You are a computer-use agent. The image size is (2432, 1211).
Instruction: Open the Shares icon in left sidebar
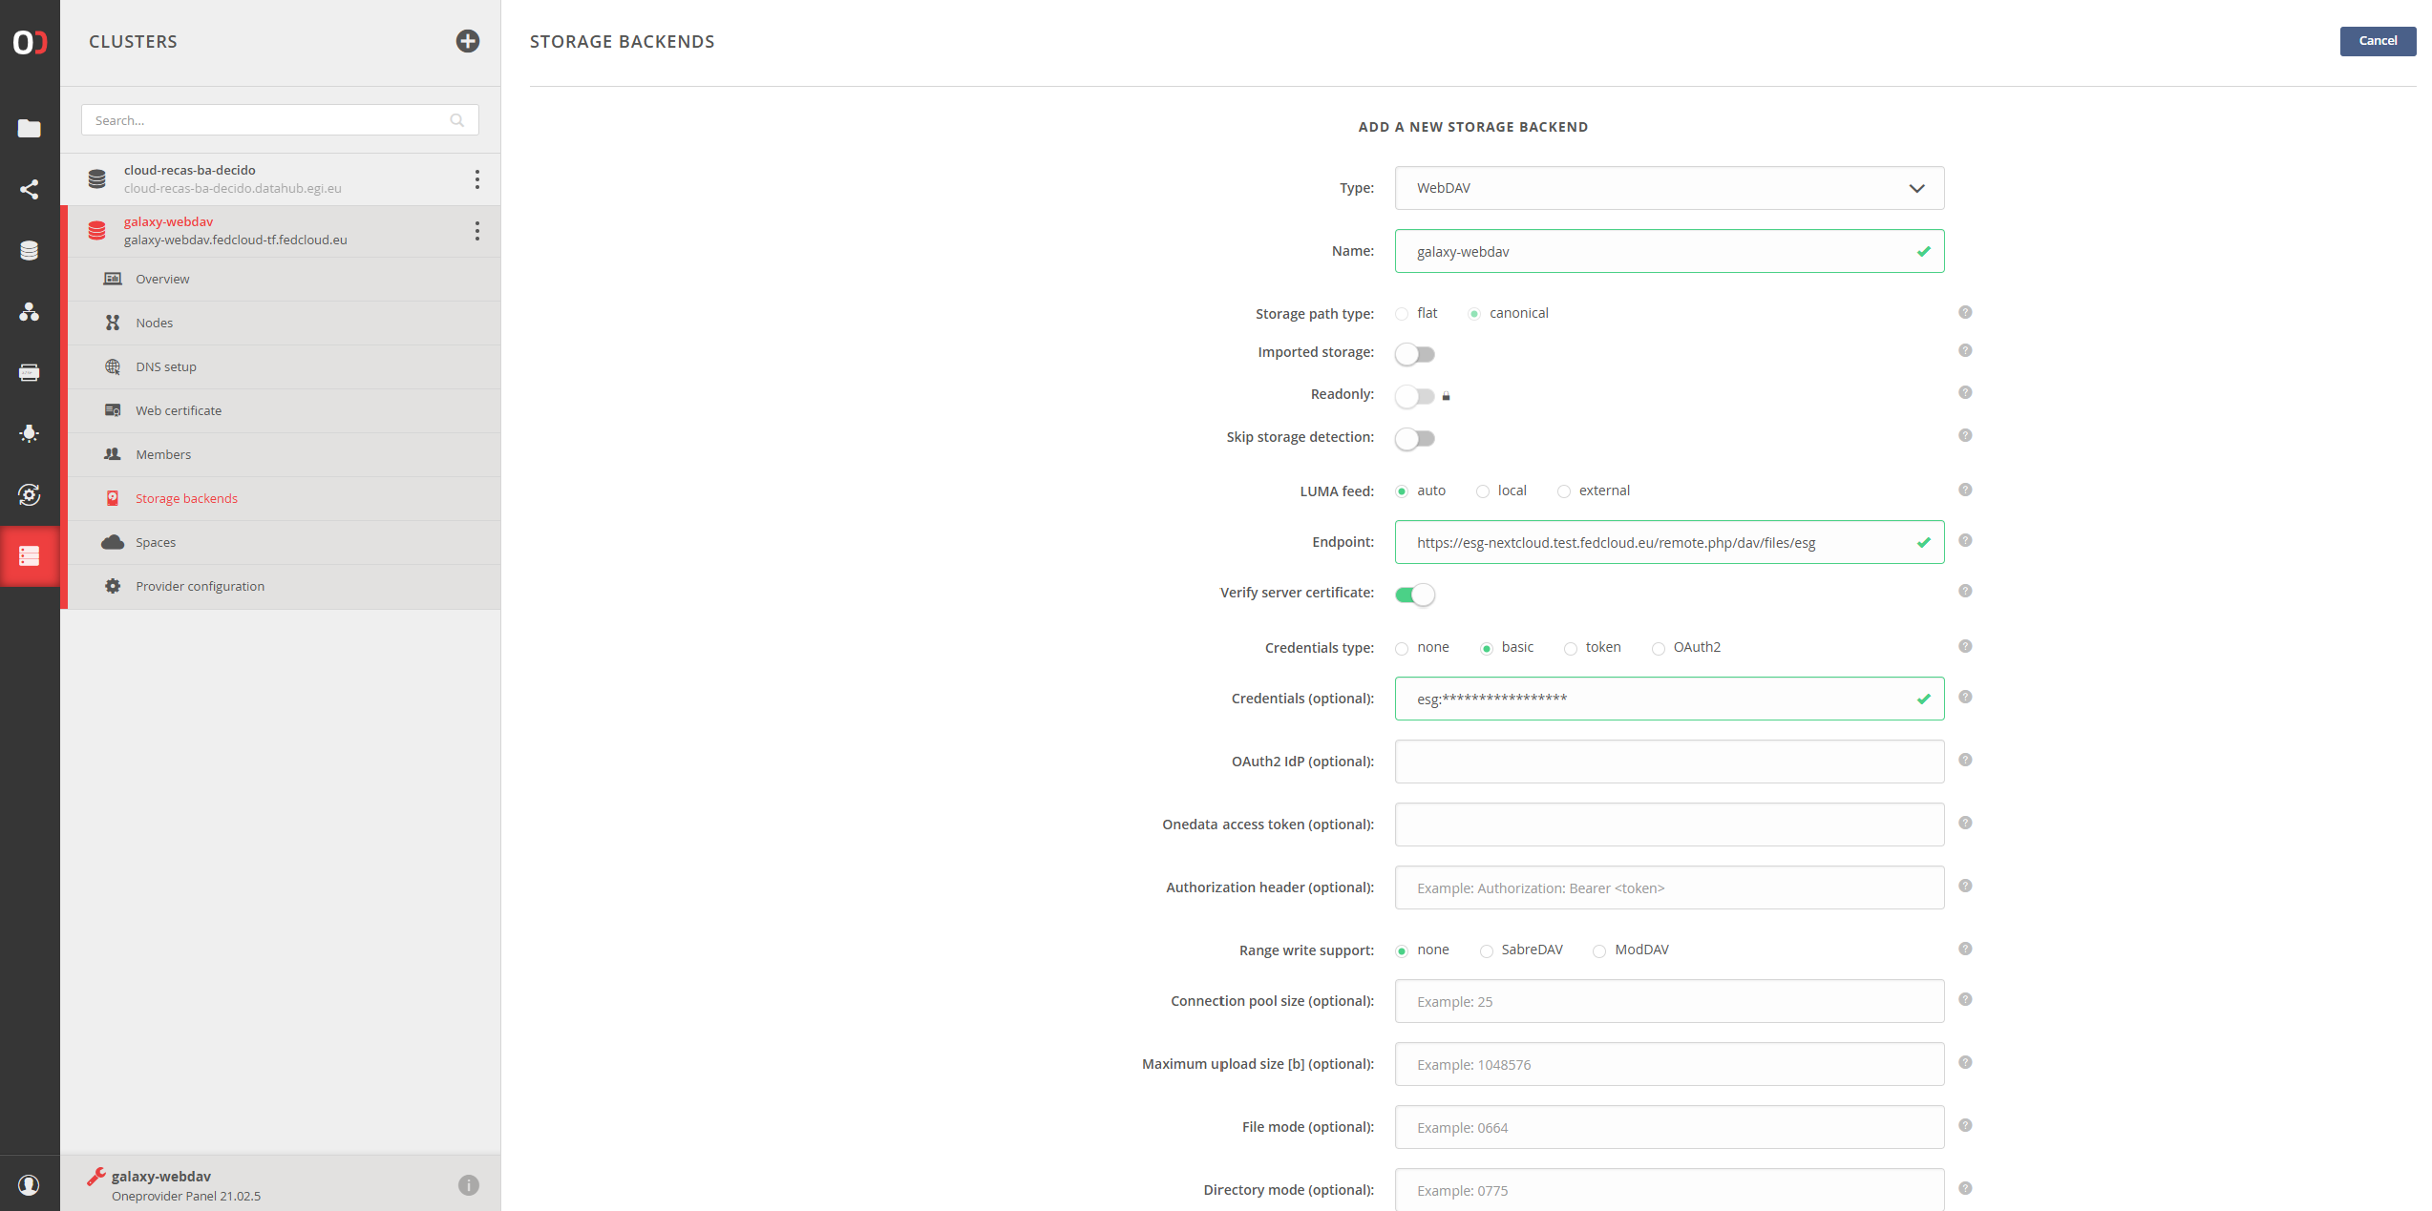(x=30, y=189)
